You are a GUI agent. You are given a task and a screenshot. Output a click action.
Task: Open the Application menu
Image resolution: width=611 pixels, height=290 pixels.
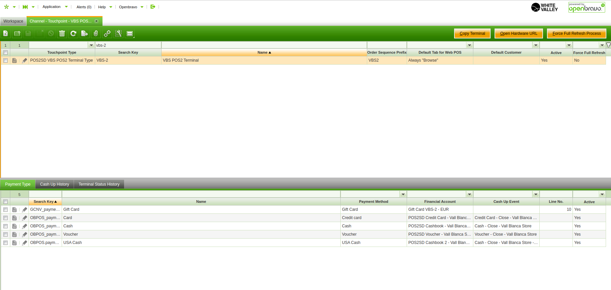click(55, 7)
